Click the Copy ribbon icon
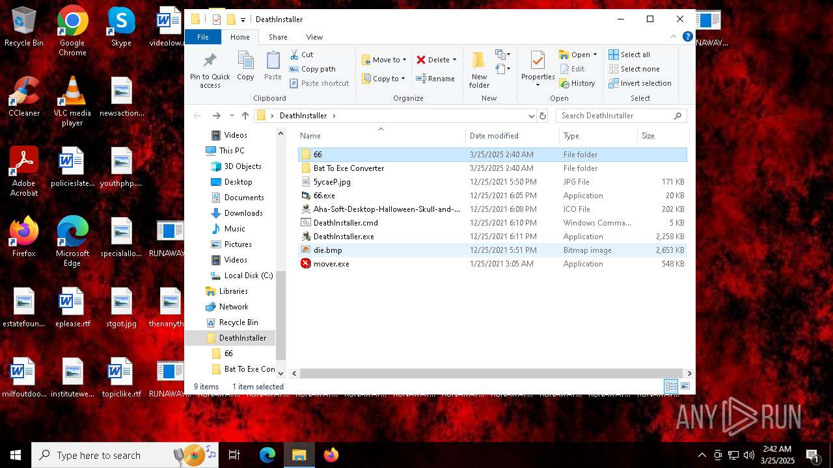The height and width of the screenshot is (468, 833). pyautogui.click(x=245, y=66)
